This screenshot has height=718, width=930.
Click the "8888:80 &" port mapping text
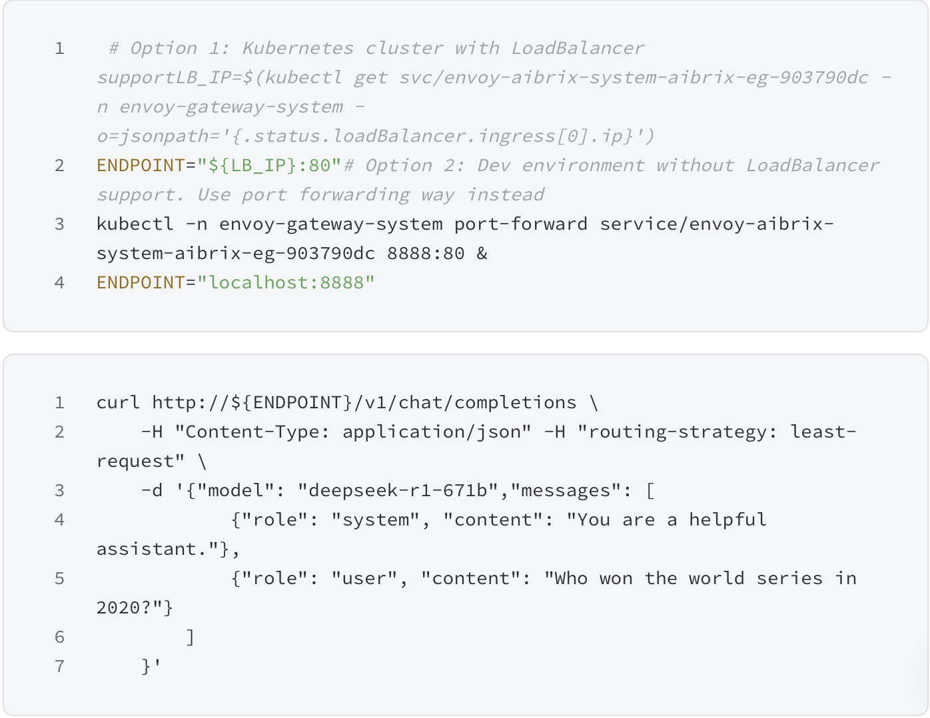pos(438,254)
